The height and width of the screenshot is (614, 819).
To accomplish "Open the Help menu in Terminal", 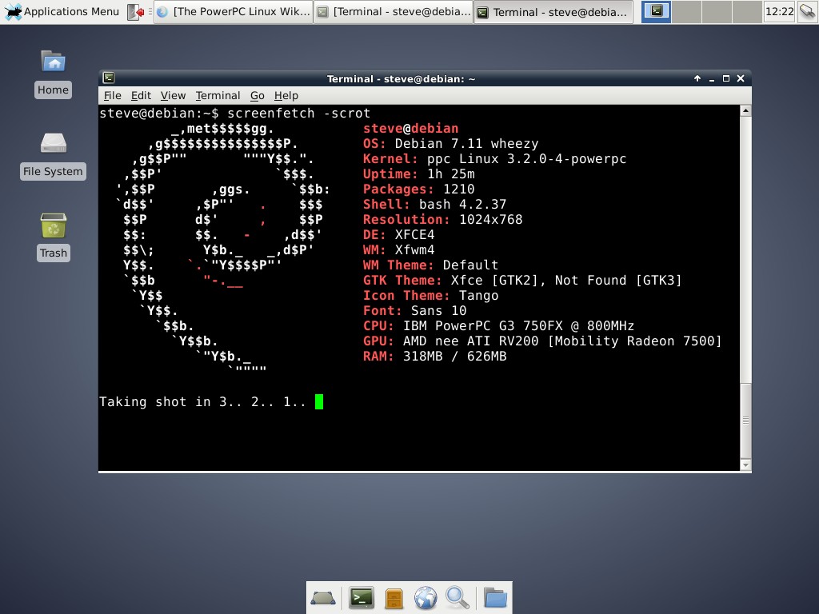I will pos(286,96).
